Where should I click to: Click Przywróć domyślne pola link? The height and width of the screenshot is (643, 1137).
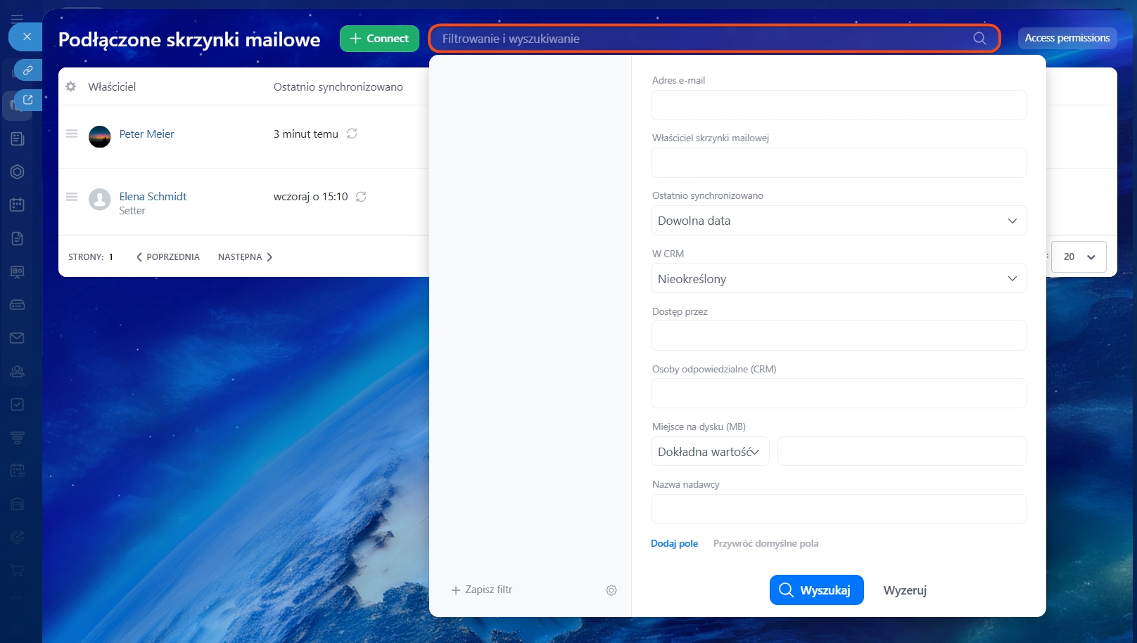click(x=766, y=543)
